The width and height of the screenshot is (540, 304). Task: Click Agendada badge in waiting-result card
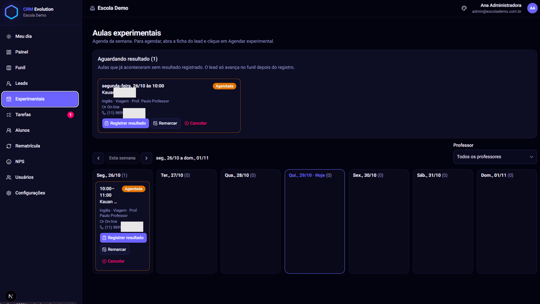click(x=224, y=86)
